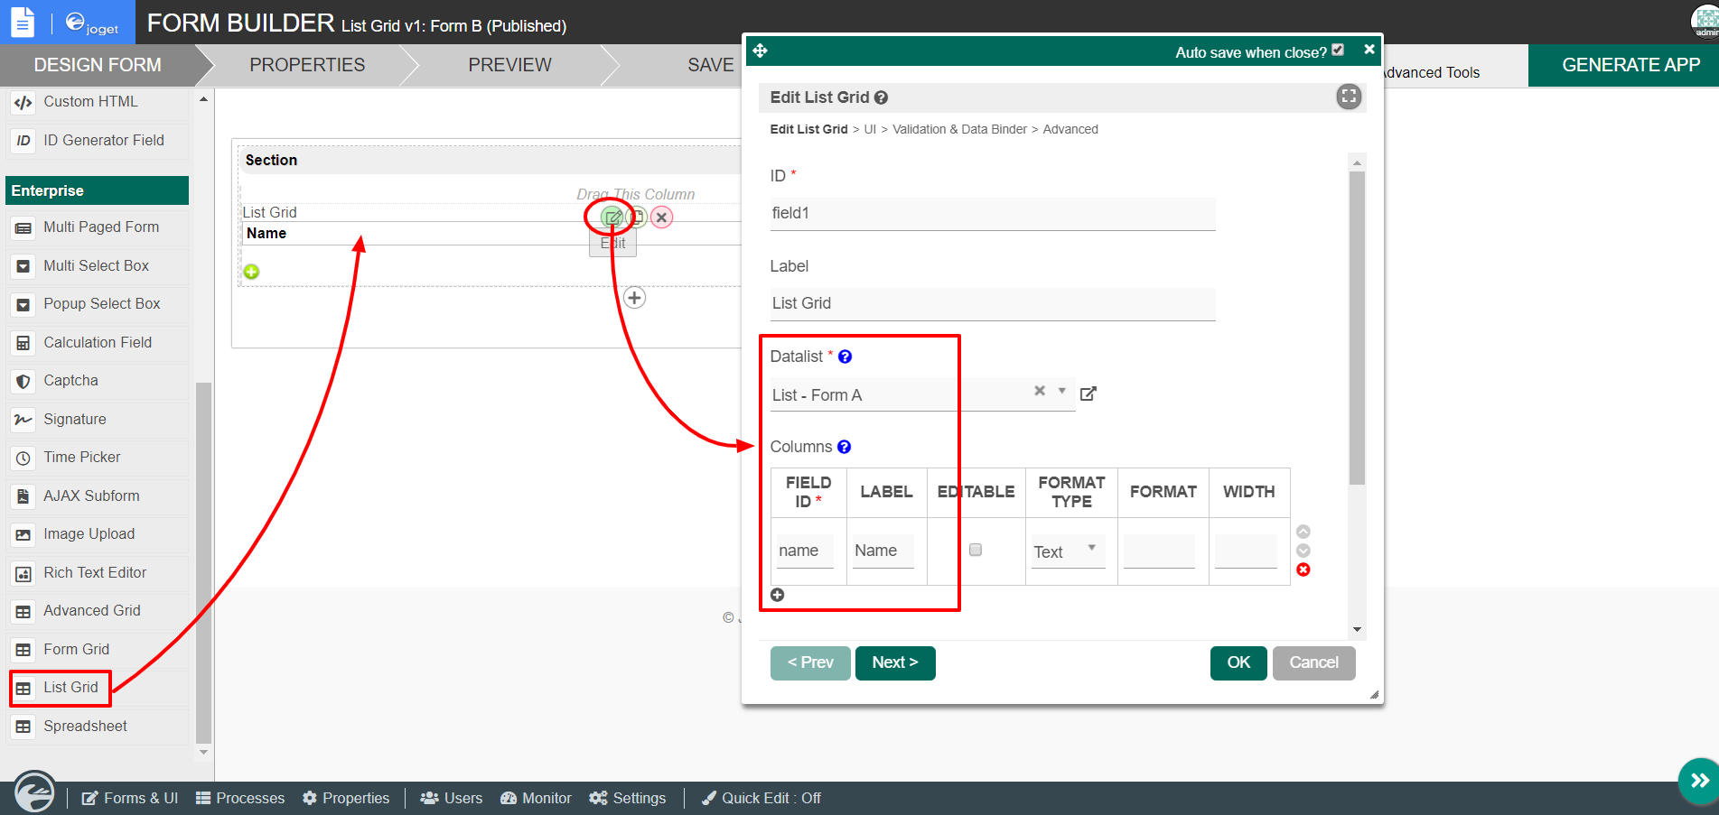
Task: Move column row down with the arrow
Action: (x=1303, y=551)
